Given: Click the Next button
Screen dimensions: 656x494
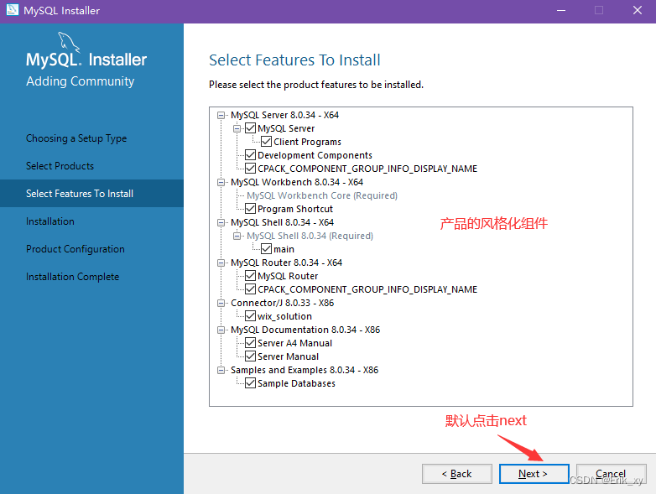Looking at the screenshot, I should coord(534,474).
